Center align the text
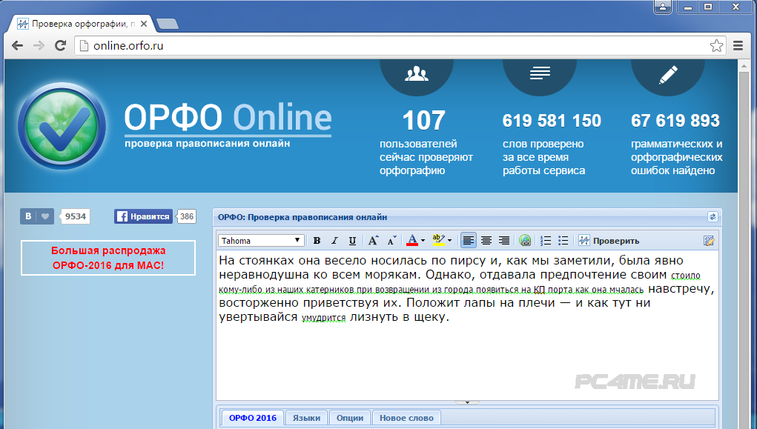The height and width of the screenshot is (429, 757). tap(486, 240)
